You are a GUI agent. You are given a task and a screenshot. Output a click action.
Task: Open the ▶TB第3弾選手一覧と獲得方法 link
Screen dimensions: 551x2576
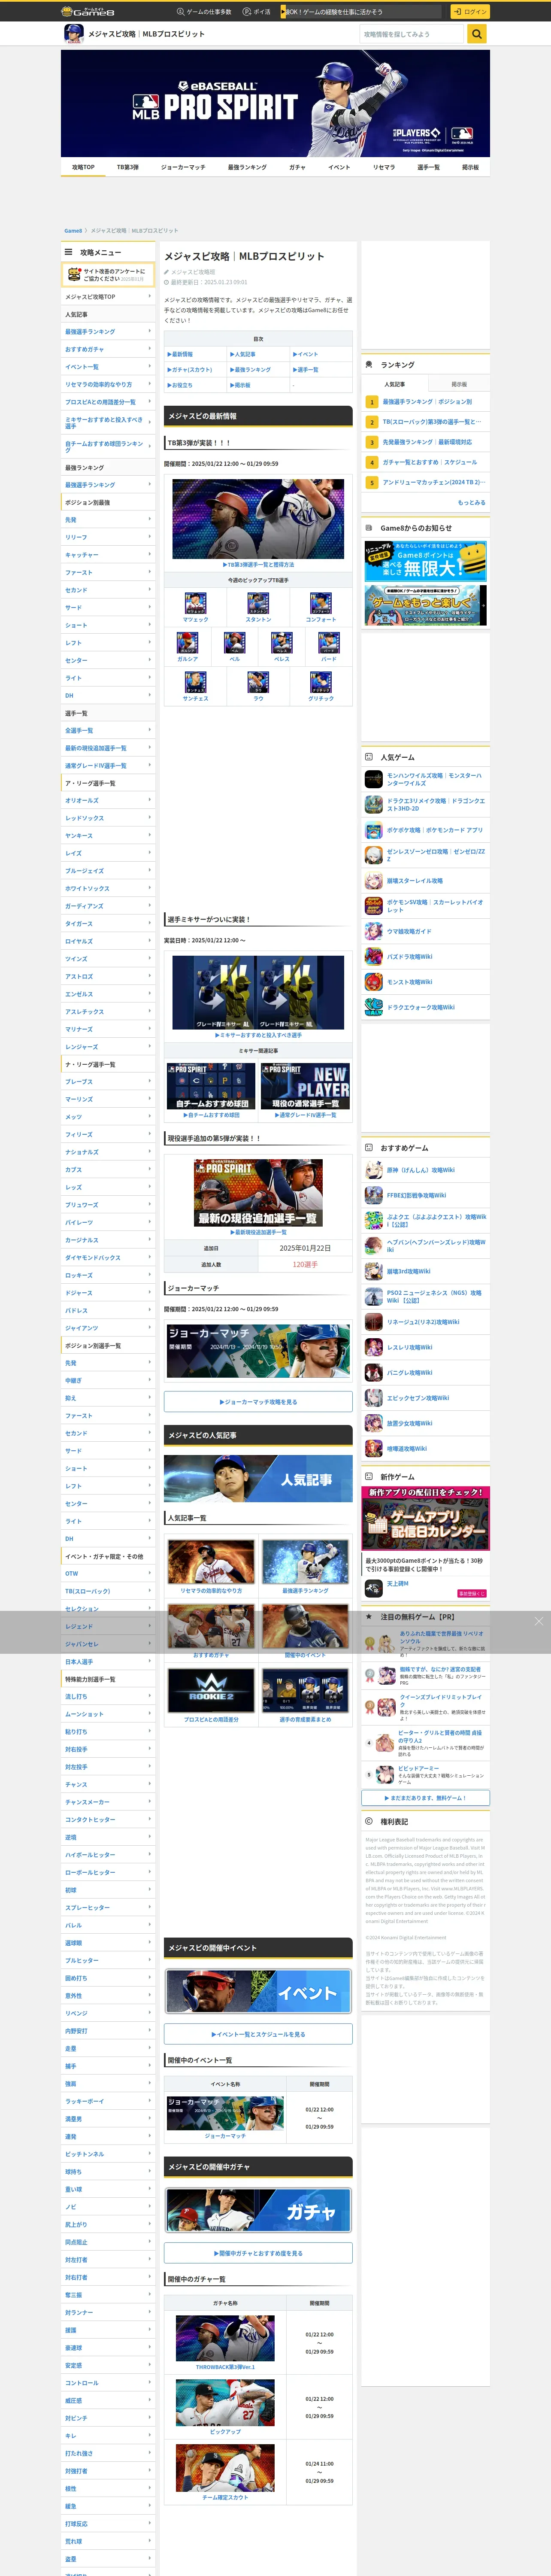tap(258, 565)
